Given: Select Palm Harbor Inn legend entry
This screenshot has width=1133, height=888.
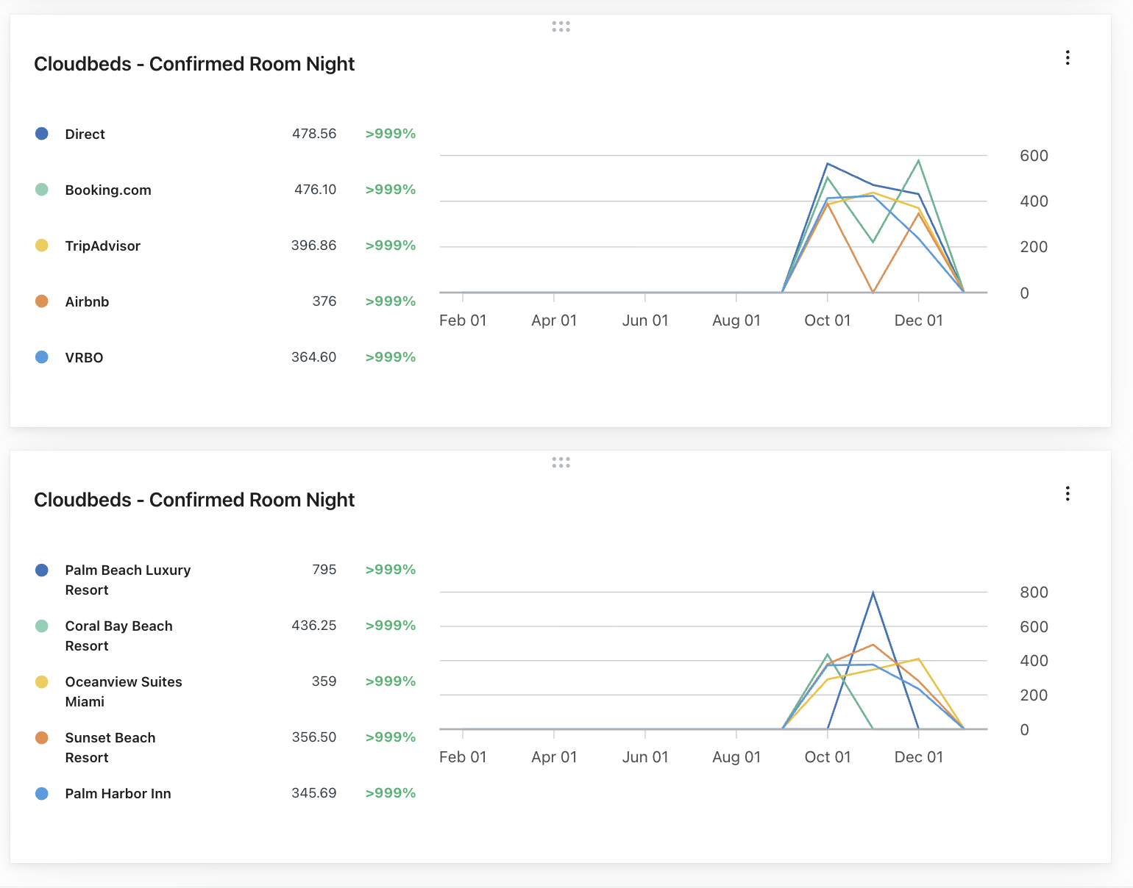Looking at the screenshot, I should (118, 794).
